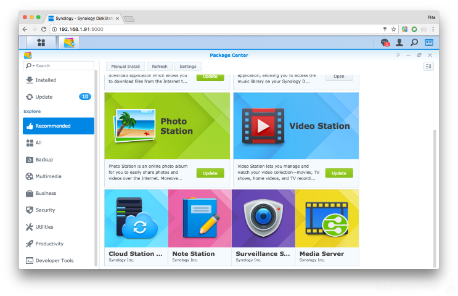Click the All category grid icon
Image resolution: width=458 pixels, height=296 pixels.
coord(30,143)
